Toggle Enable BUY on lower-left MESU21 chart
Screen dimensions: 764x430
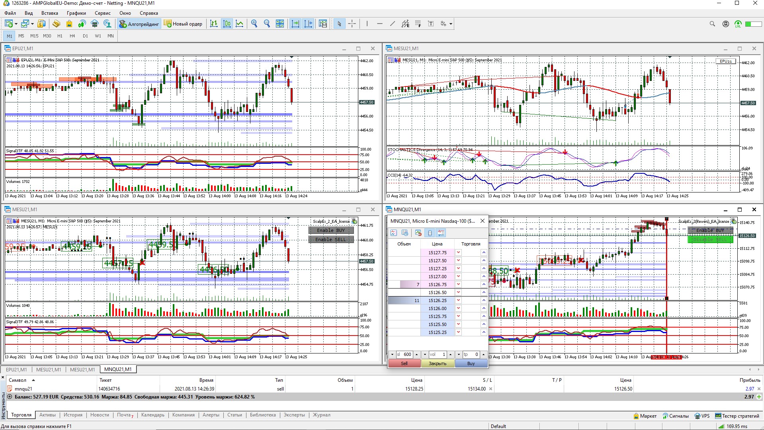(330, 230)
